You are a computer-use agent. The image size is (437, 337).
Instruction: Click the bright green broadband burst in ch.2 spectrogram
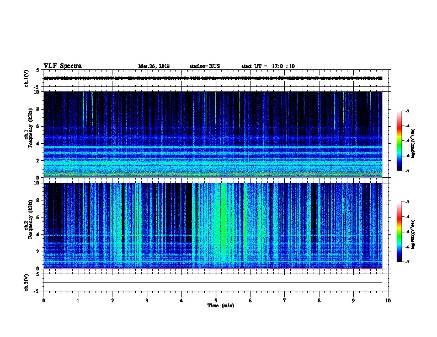click(223, 222)
